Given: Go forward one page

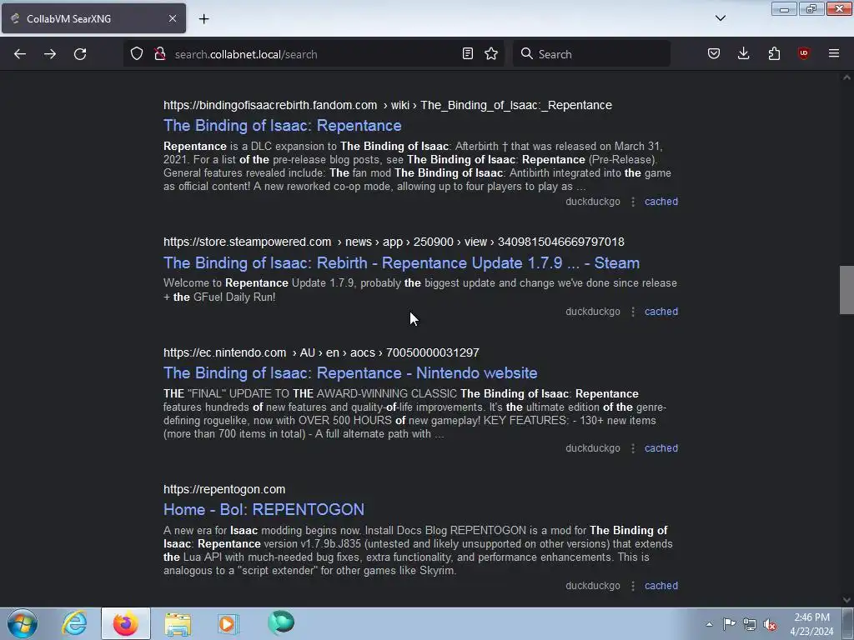Looking at the screenshot, I should click(50, 54).
